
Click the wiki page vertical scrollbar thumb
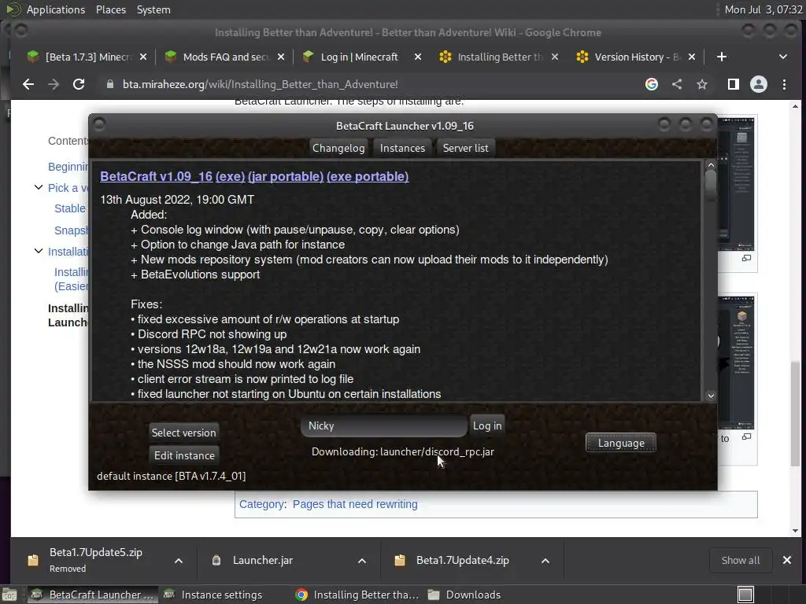tap(795, 413)
